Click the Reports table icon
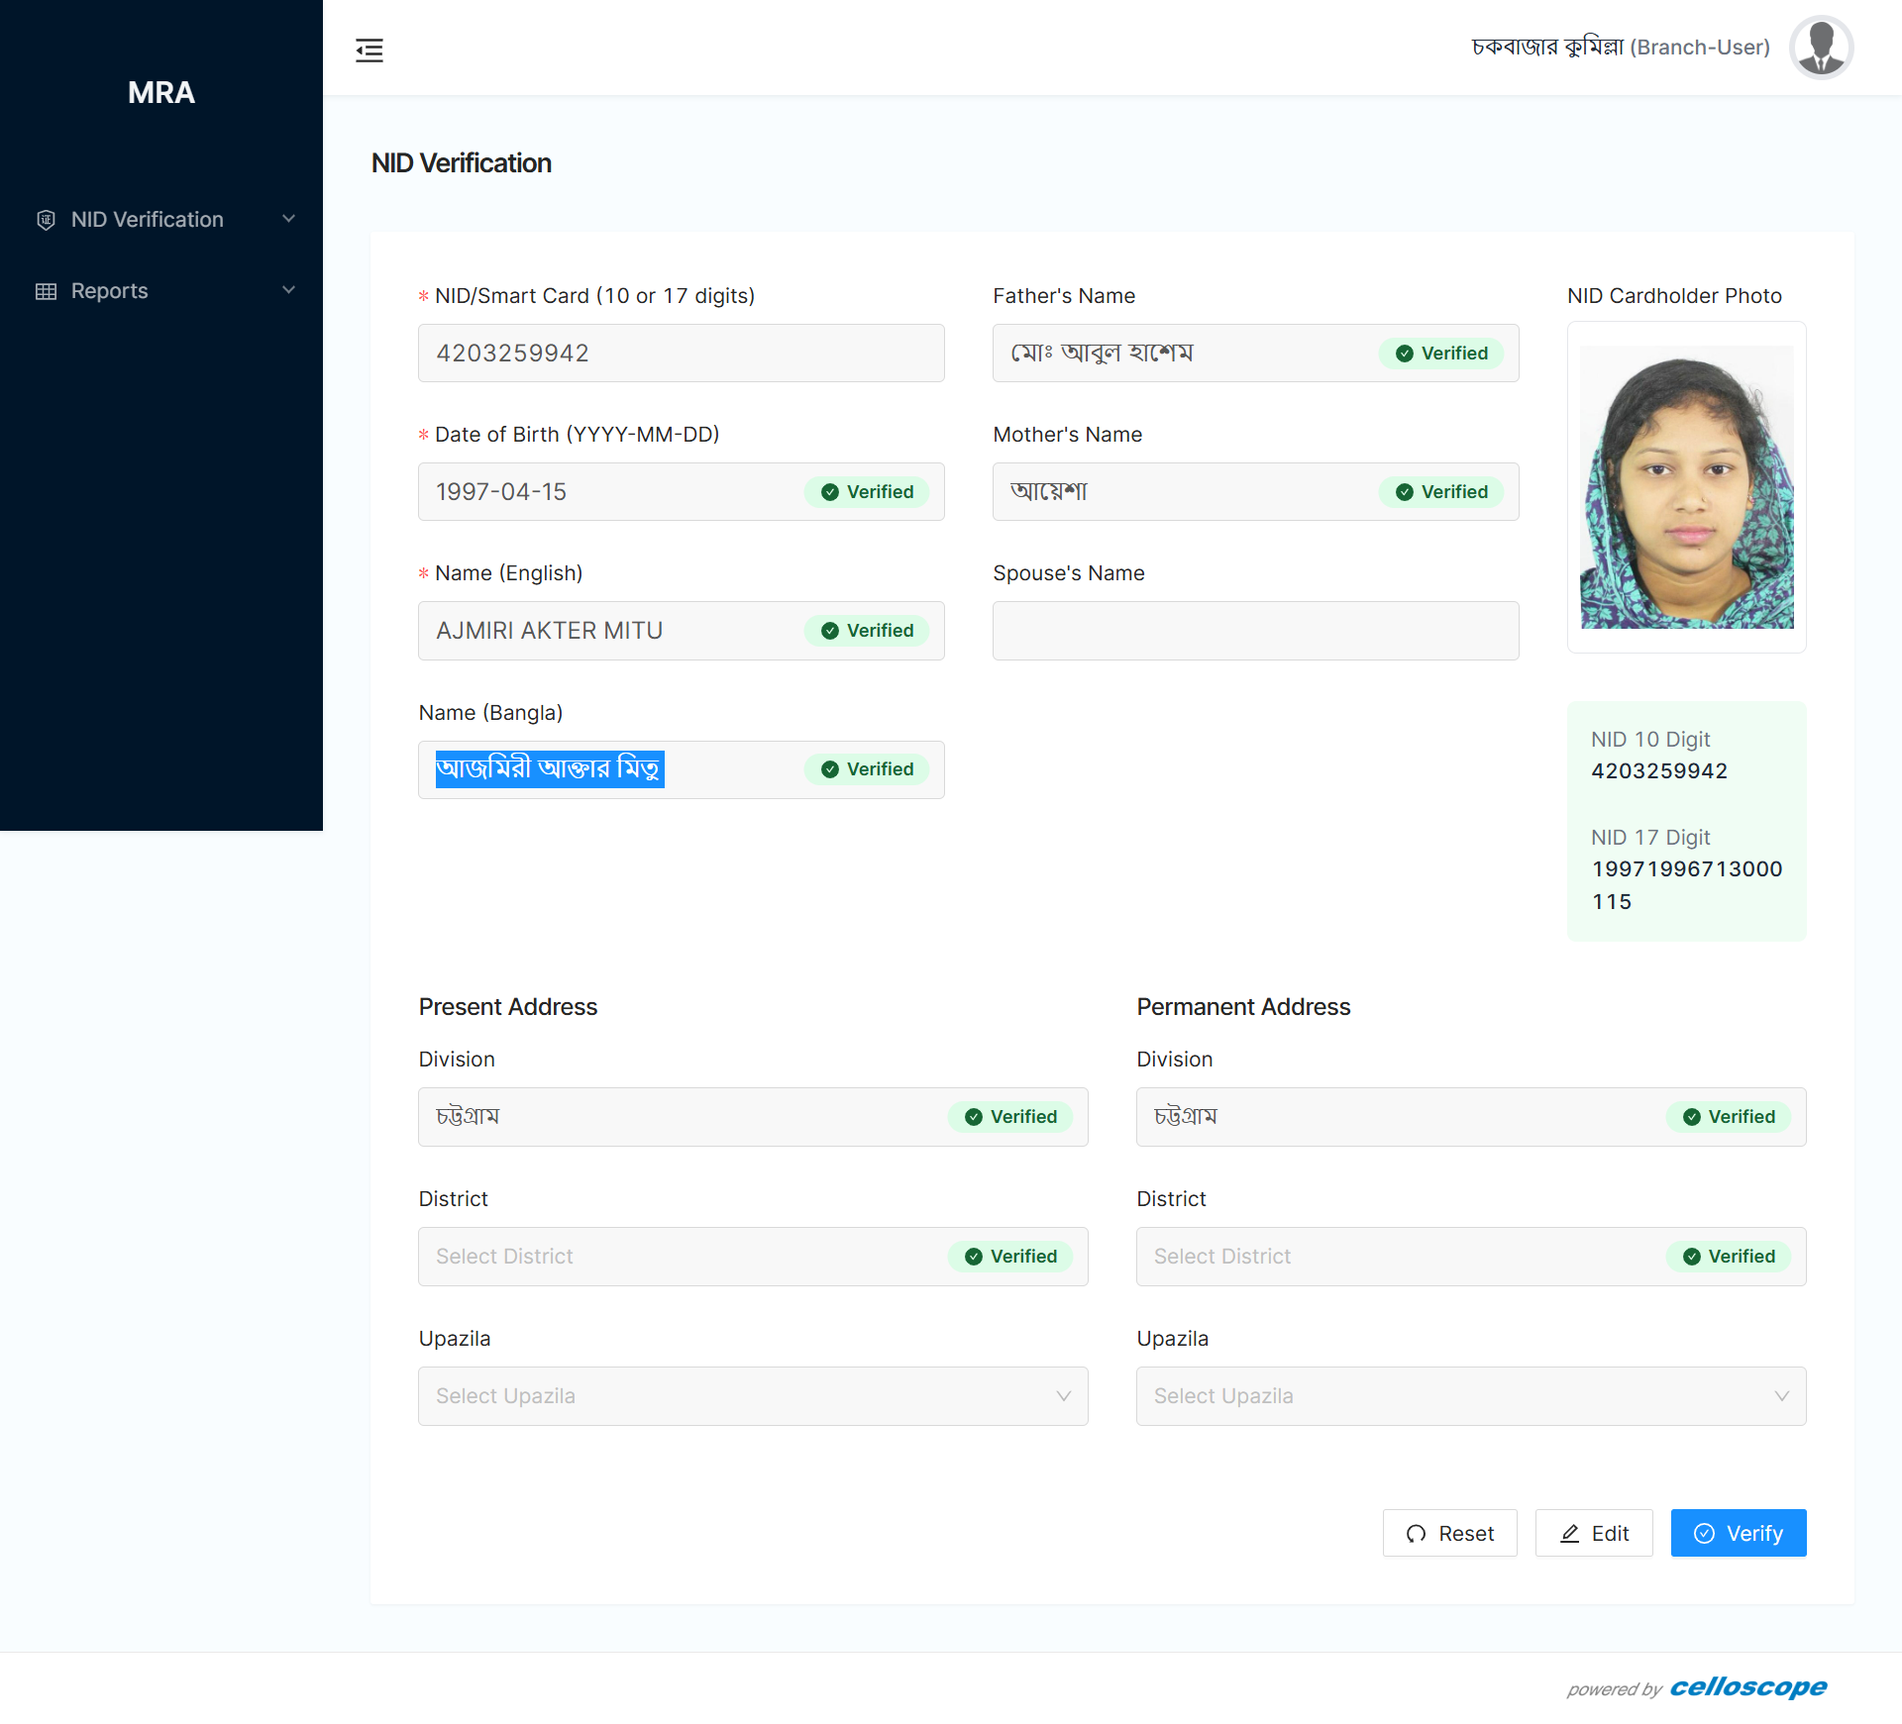Screen dimensions: 1902x1724 click(x=46, y=291)
